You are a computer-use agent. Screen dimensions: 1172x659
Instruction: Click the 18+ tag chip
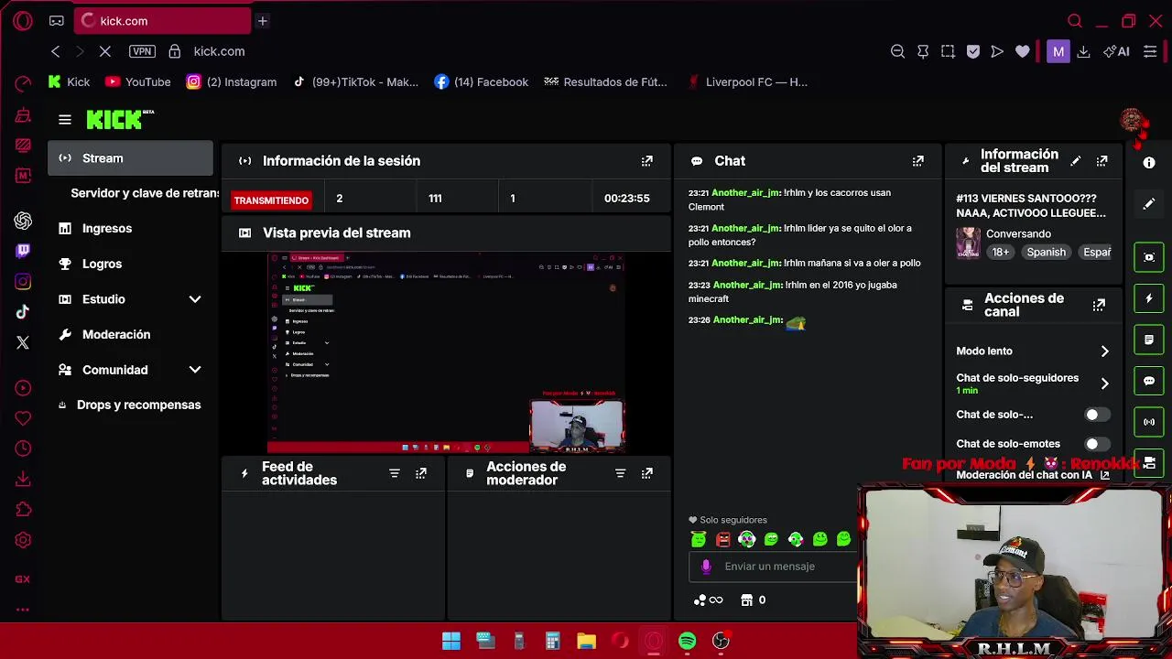click(1001, 253)
